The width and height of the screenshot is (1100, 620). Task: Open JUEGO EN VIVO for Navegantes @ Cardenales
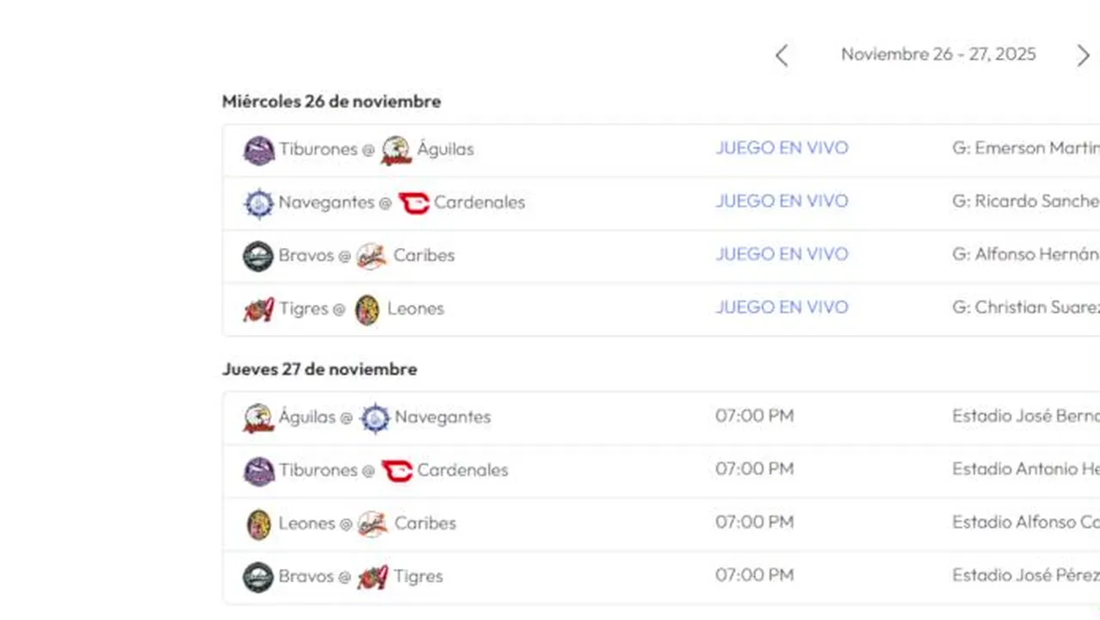(x=782, y=201)
